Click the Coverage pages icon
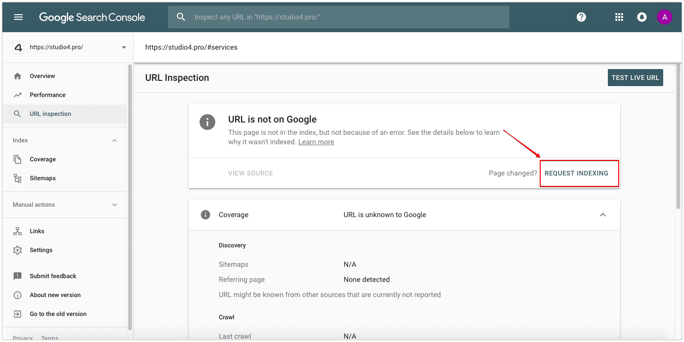Screen dimensions: 684x342 pos(18,159)
